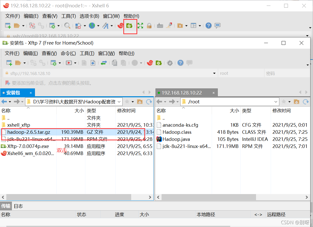Click the Find magnifier icon in Xshell toolbar
Viewport: 313px width, 227px height.
[x=67, y=26]
